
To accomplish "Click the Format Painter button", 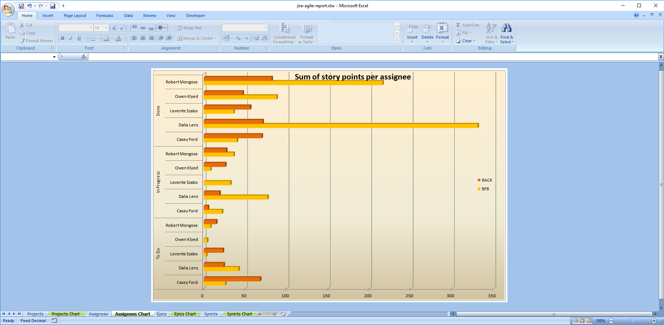I will [37, 41].
